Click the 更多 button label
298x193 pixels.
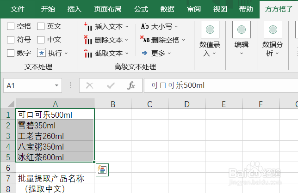click(x=158, y=54)
